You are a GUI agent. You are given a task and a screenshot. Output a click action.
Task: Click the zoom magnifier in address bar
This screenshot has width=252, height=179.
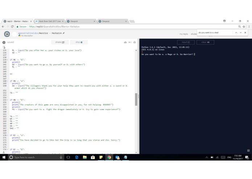click(x=239, y=27)
